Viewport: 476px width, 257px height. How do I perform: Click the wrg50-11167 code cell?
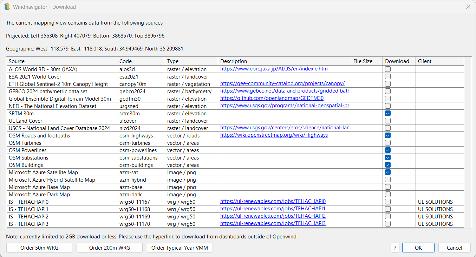tap(141, 202)
